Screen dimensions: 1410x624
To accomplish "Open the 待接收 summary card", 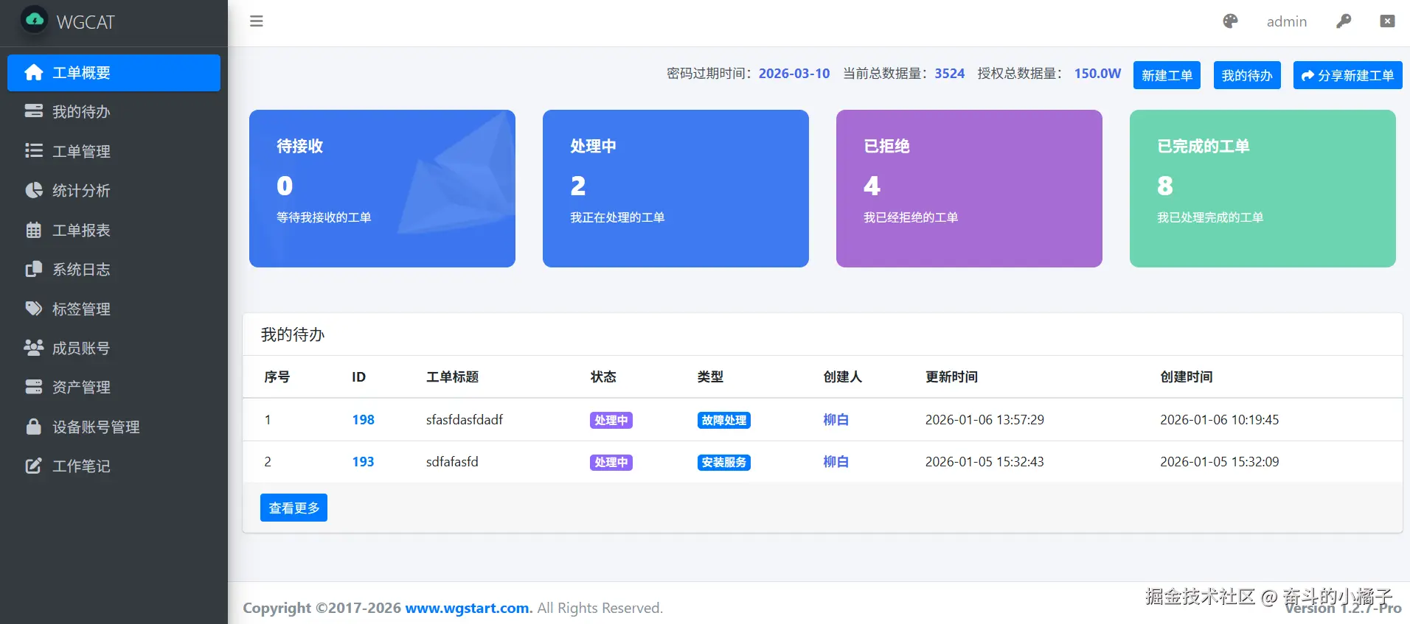I will 382,189.
